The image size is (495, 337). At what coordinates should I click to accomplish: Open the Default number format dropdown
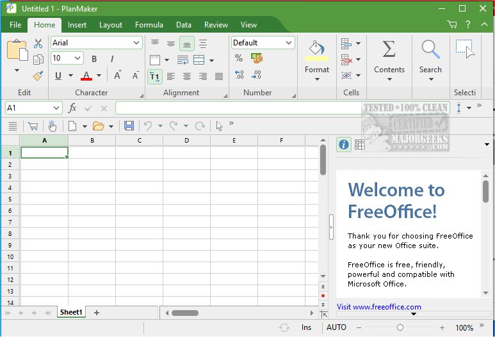(289, 43)
